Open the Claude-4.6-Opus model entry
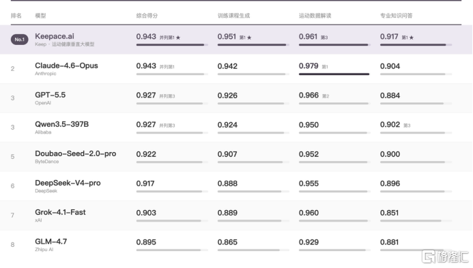Image resolution: width=473 pixels, height=268 pixels. click(x=66, y=65)
